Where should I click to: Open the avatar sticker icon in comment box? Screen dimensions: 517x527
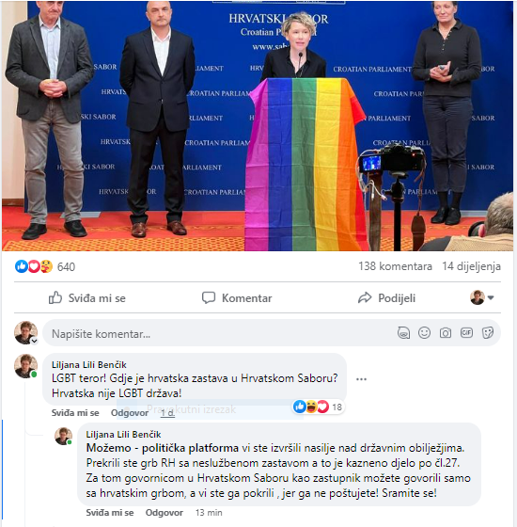coord(403,333)
